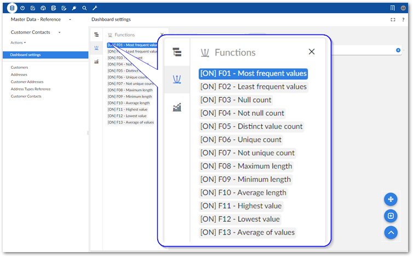Click the magnifier search icon in top toolbar
The height and width of the screenshot is (257, 413).
tap(84, 8)
